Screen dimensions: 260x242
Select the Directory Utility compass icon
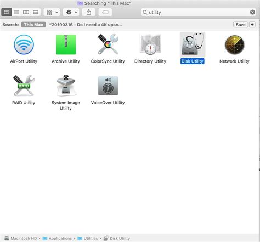tap(150, 44)
